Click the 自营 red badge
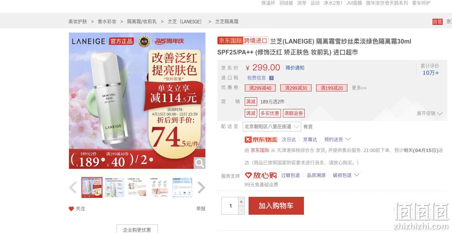The image size is (452, 233). [x=437, y=21]
